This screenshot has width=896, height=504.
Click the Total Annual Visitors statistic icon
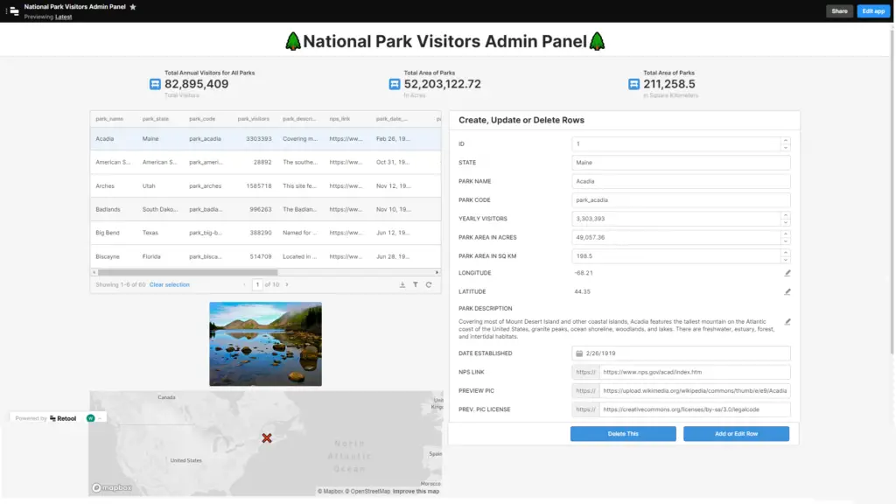155,84
